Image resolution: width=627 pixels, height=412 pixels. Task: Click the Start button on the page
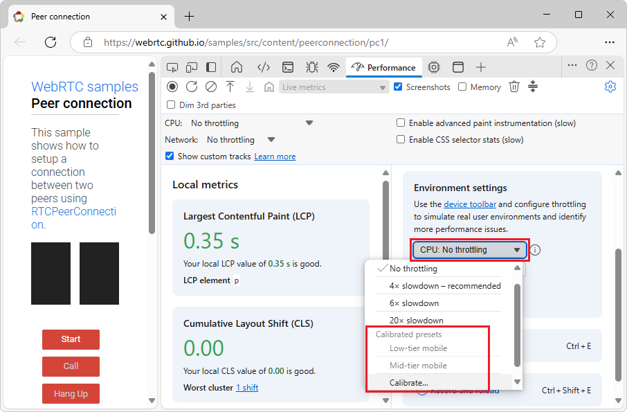point(71,339)
